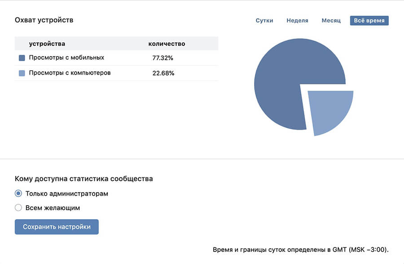Open the Неделя time period view
This screenshot has width=404, height=264.
(x=297, y=20)
